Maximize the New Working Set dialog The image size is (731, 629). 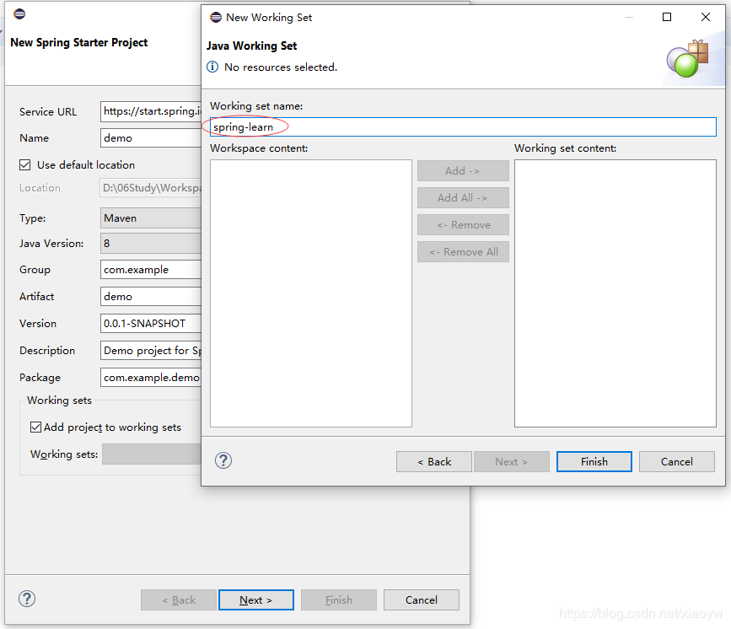coord(667,17)
